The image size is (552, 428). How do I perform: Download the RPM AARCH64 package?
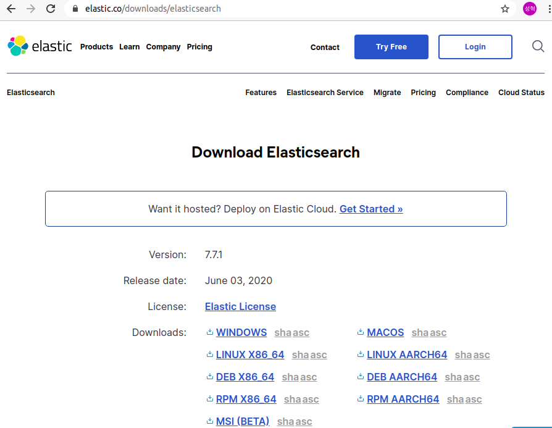(x=403, y=399)
